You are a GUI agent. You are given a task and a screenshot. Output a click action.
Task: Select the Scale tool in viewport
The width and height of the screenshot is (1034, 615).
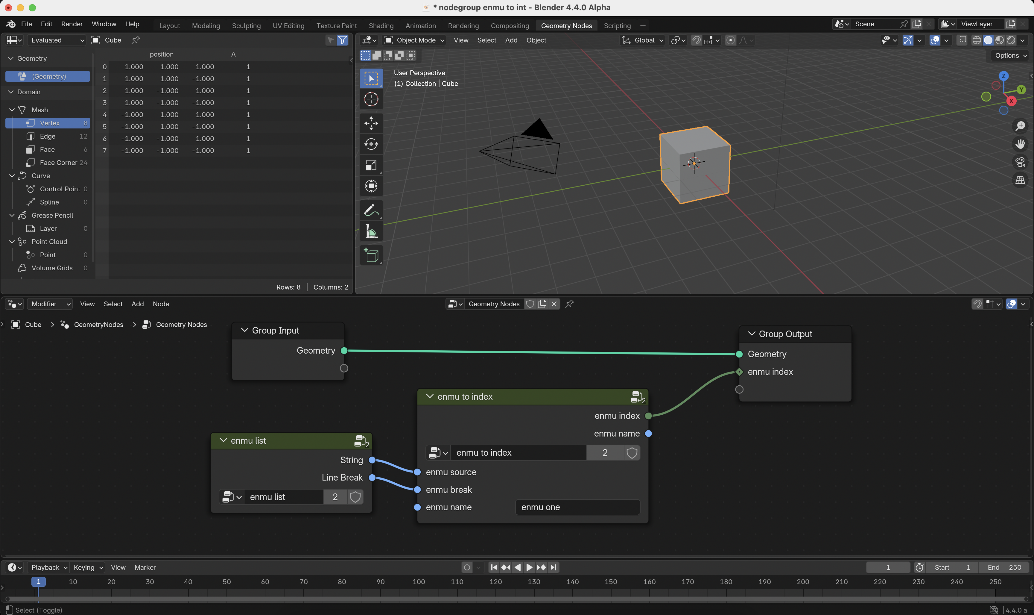click(371, 165)
